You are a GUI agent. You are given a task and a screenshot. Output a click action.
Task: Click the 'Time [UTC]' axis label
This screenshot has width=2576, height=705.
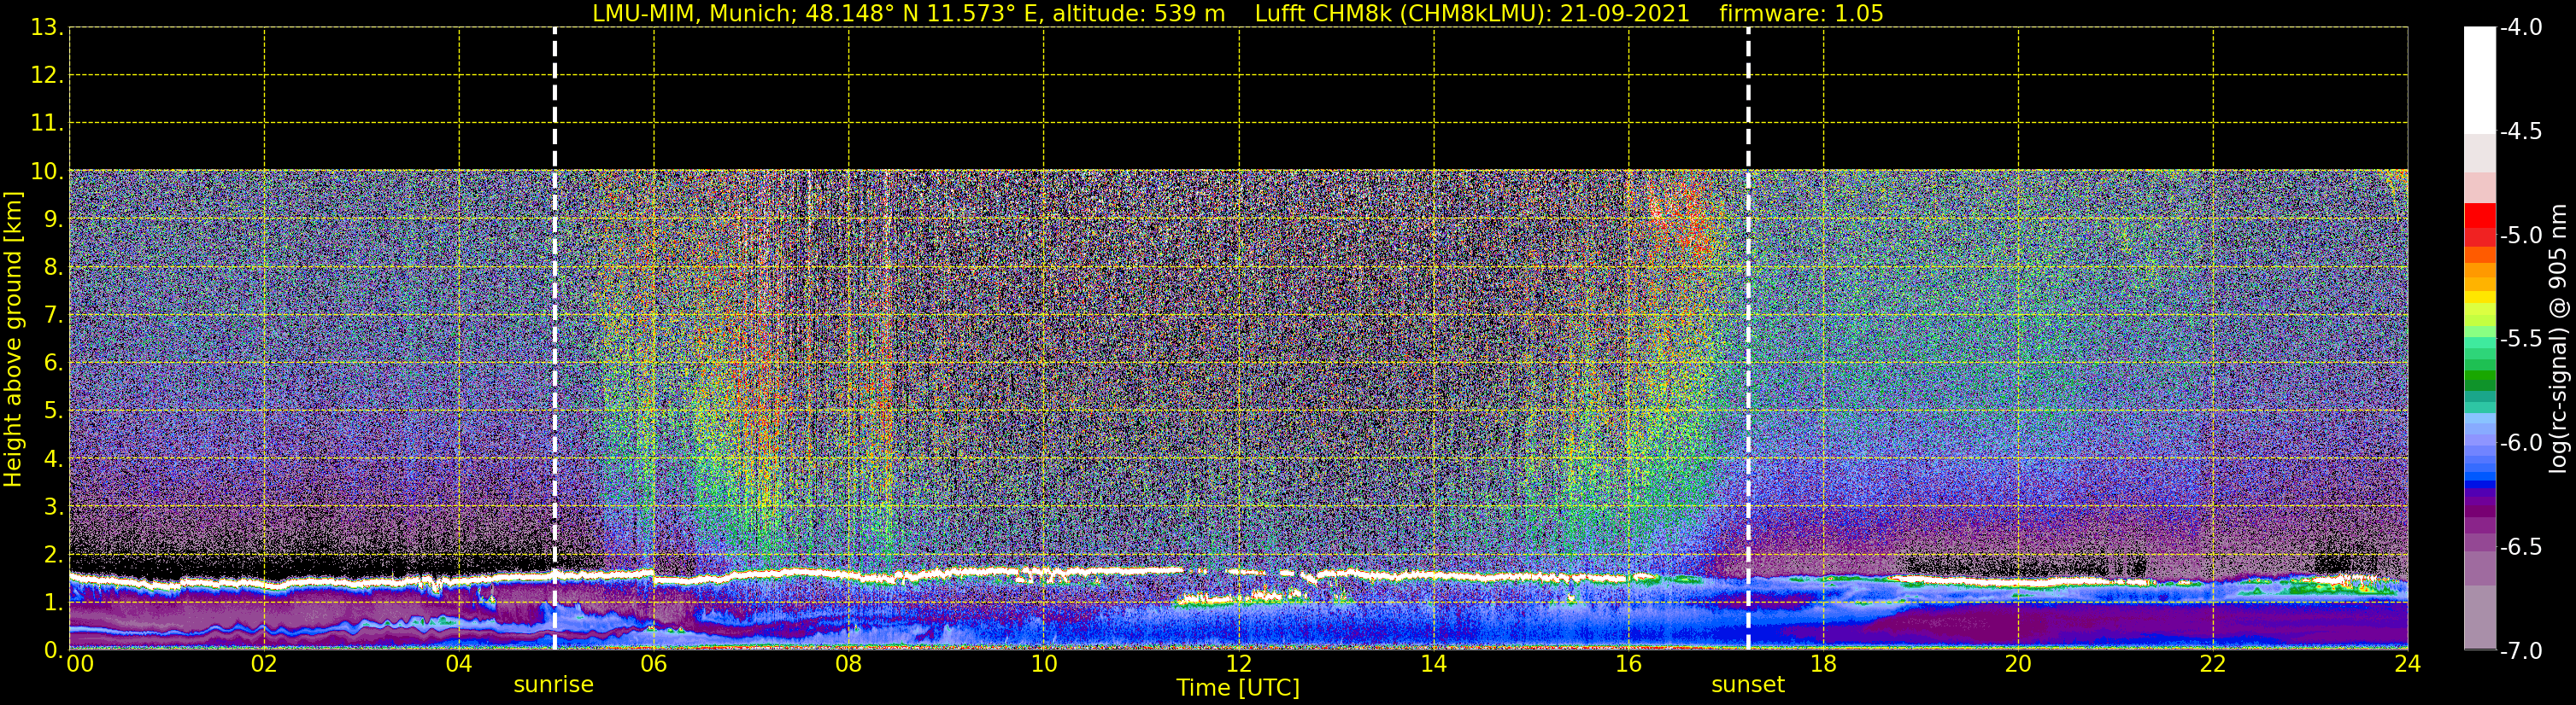coord(1238,688)
